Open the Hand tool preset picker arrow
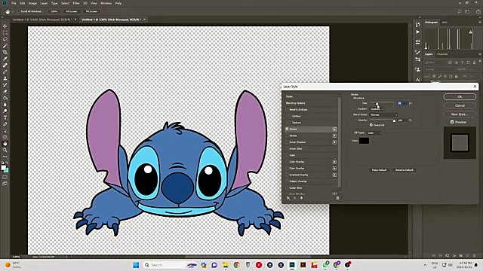Screen dimensions: 483x271 pos(13,12)
